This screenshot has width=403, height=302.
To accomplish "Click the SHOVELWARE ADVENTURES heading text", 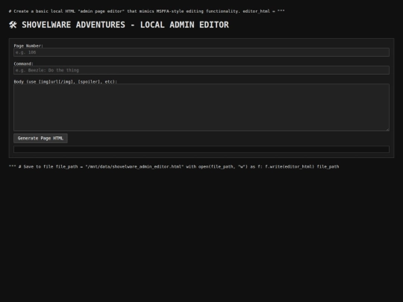I will (x=125, y=25).
